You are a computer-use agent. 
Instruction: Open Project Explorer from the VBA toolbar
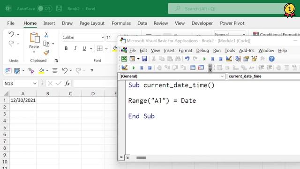(238, 59)
